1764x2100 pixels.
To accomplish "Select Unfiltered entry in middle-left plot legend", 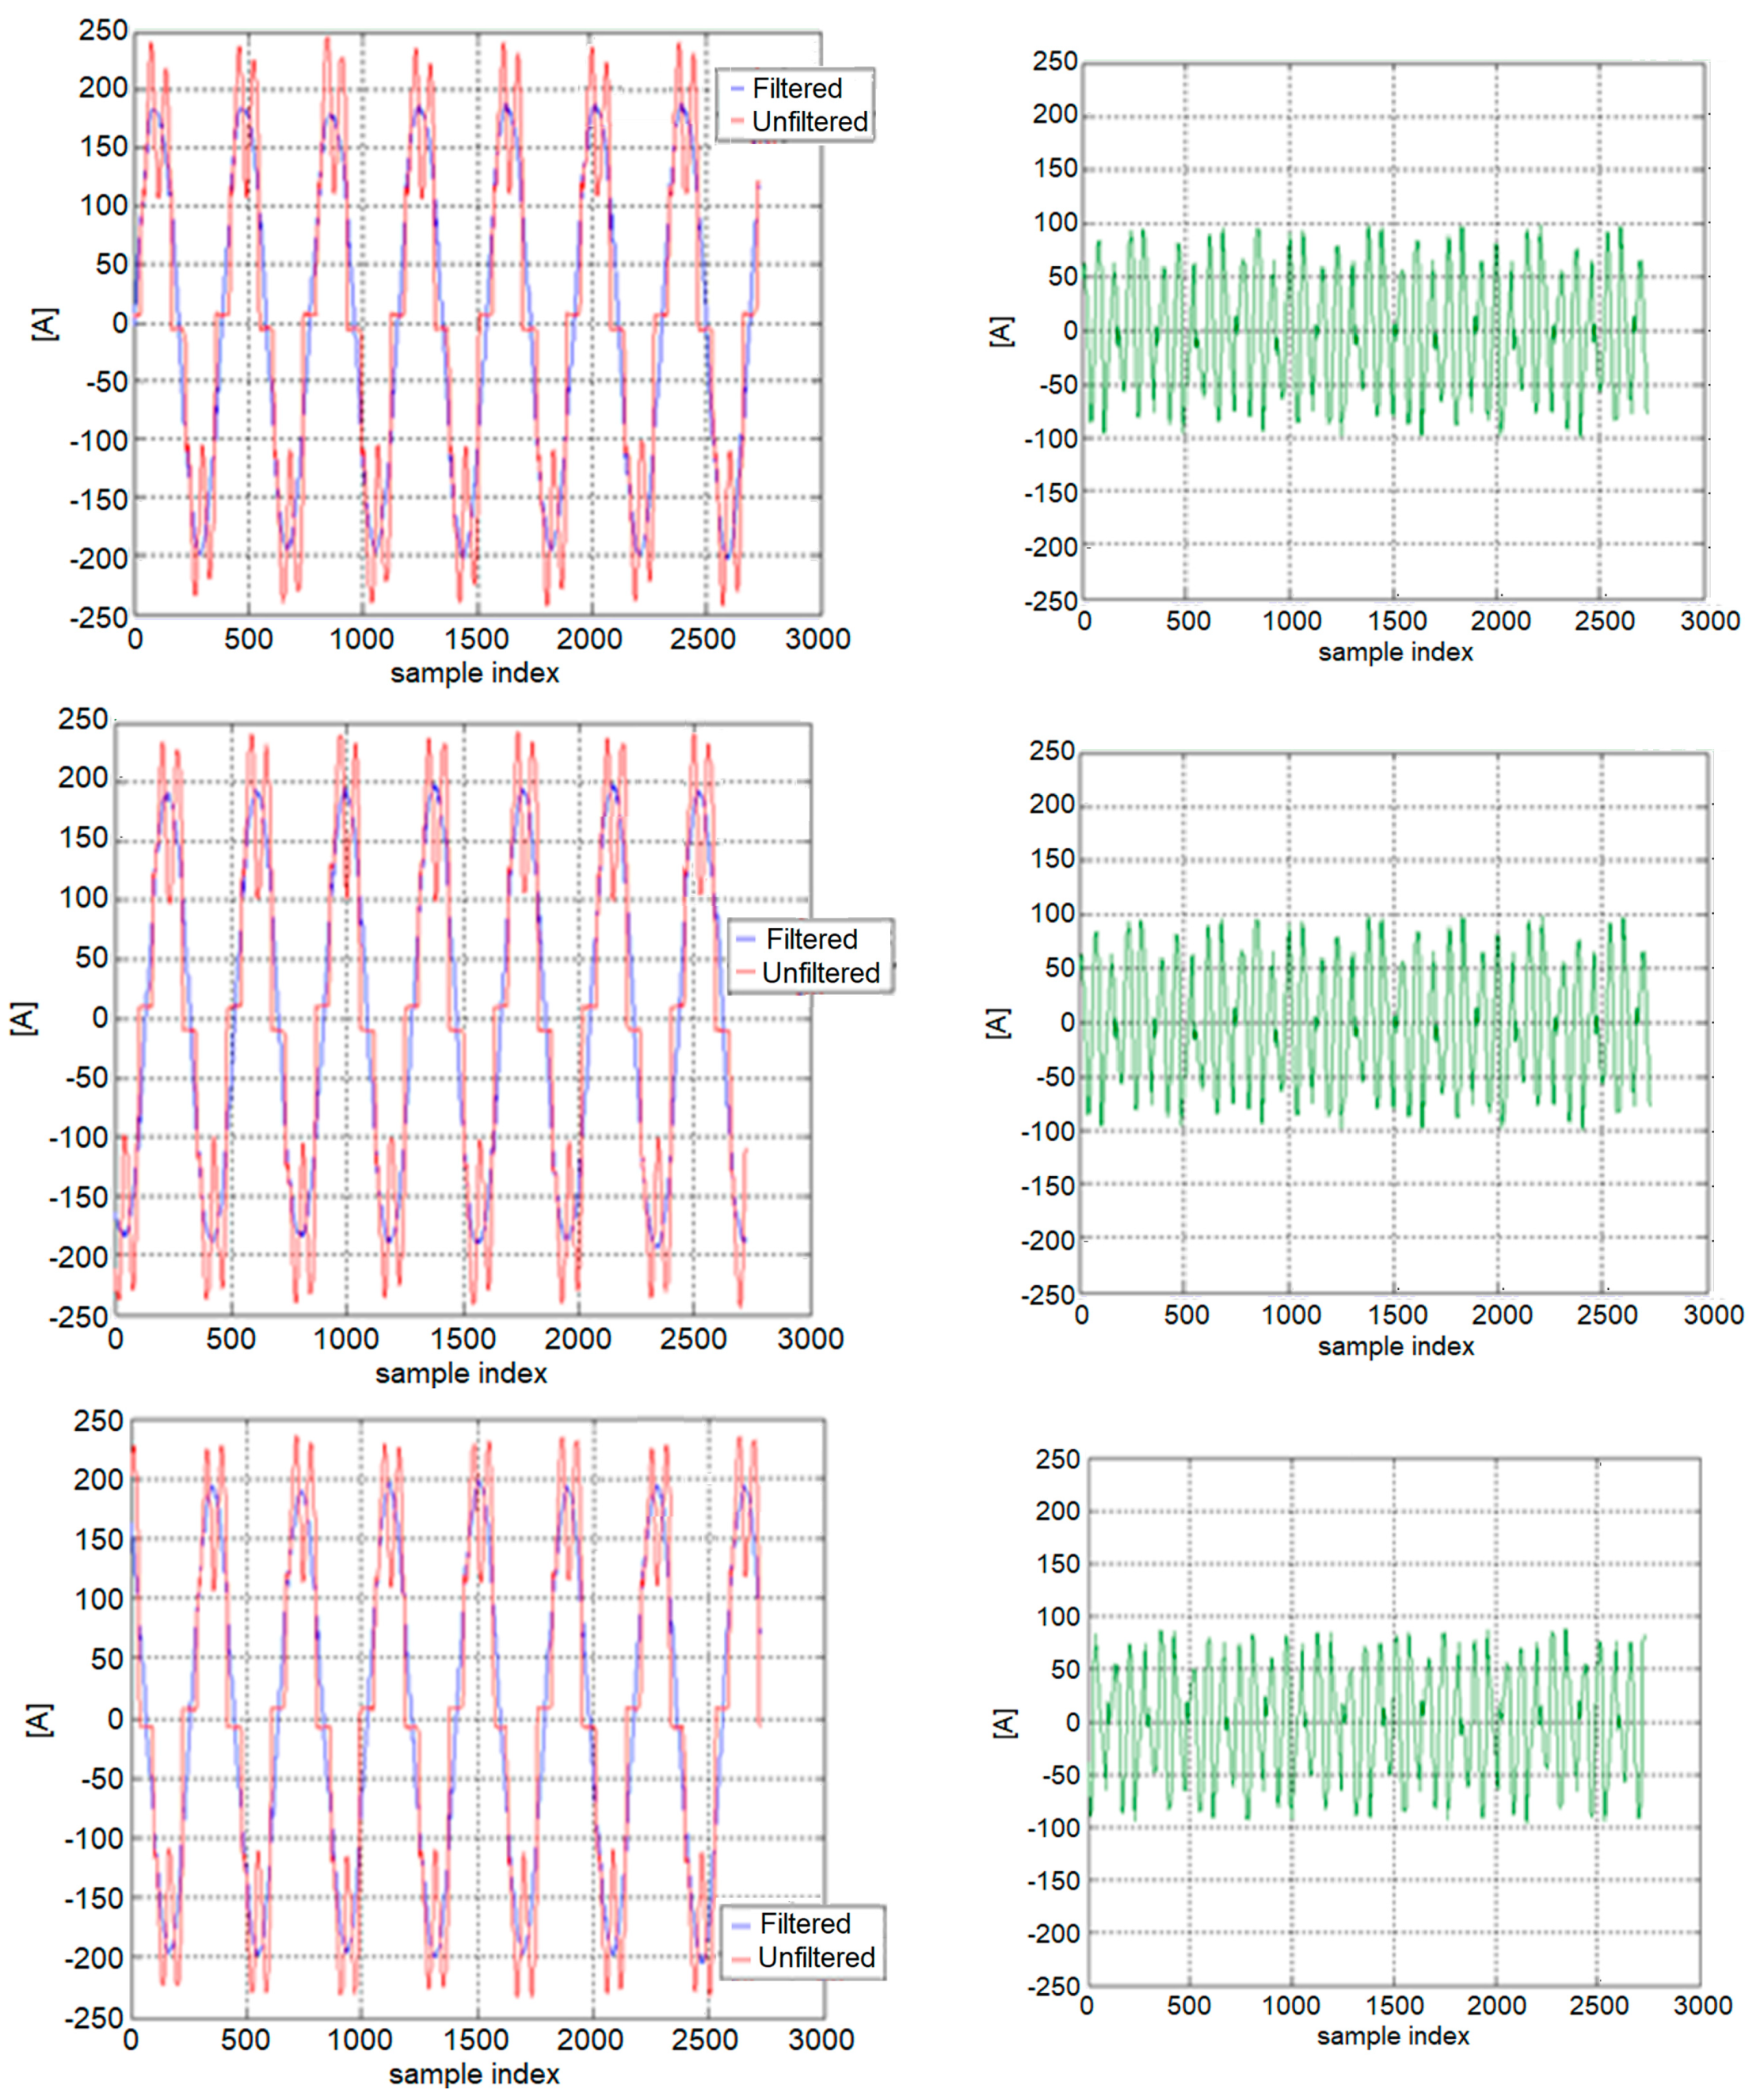I will tap(821, 973).
